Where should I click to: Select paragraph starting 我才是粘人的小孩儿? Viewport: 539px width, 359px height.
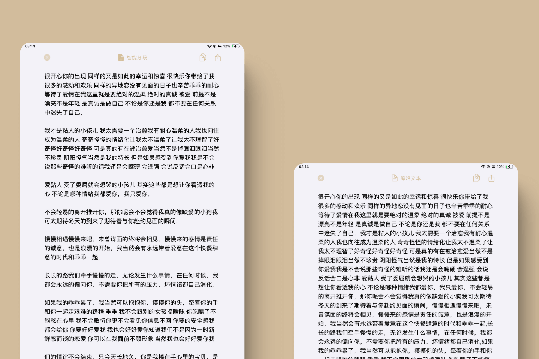(x=131, y=149)
